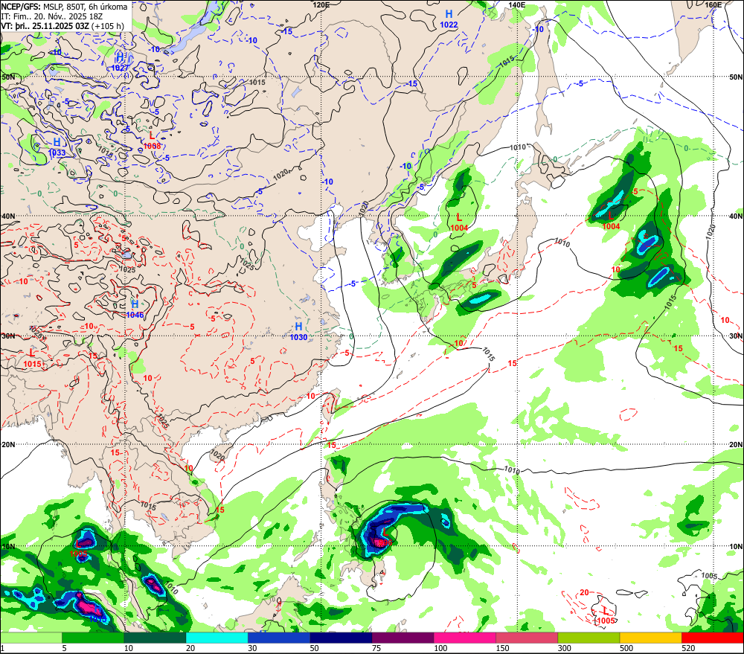Click the left-edge 50N latitude label
This screenshot has width=744, height=654.
(x=8, y=77)
